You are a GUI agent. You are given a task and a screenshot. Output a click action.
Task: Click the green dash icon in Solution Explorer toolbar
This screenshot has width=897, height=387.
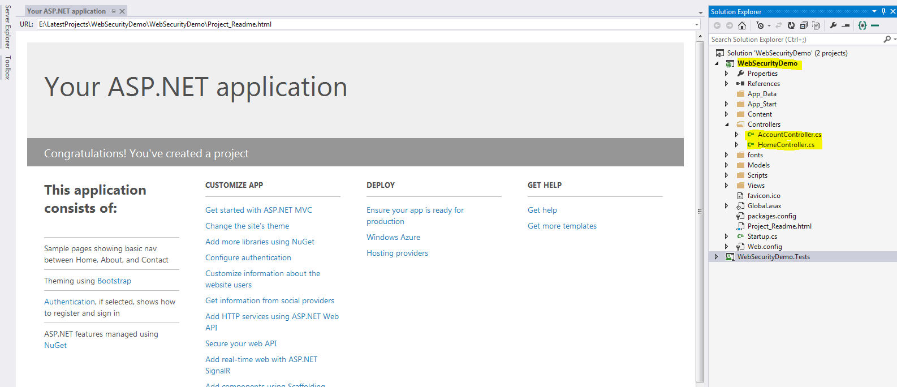point(875,25)
